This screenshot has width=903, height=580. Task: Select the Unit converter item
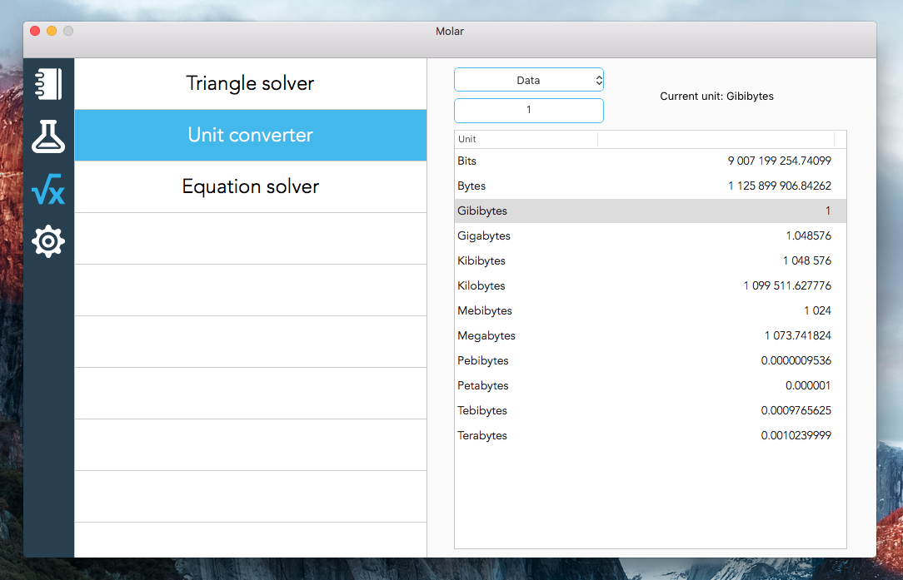[x=250, y=135]
